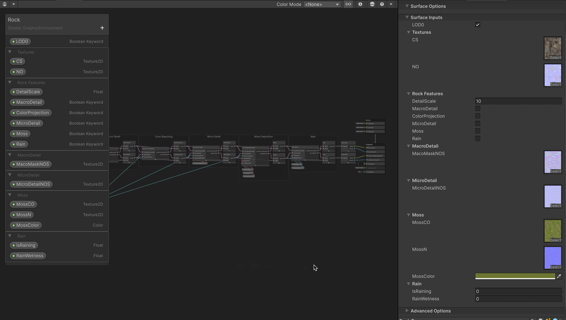
Task: Collapse the Rock Features blackboard category
Action: click(x=10, y=83)
